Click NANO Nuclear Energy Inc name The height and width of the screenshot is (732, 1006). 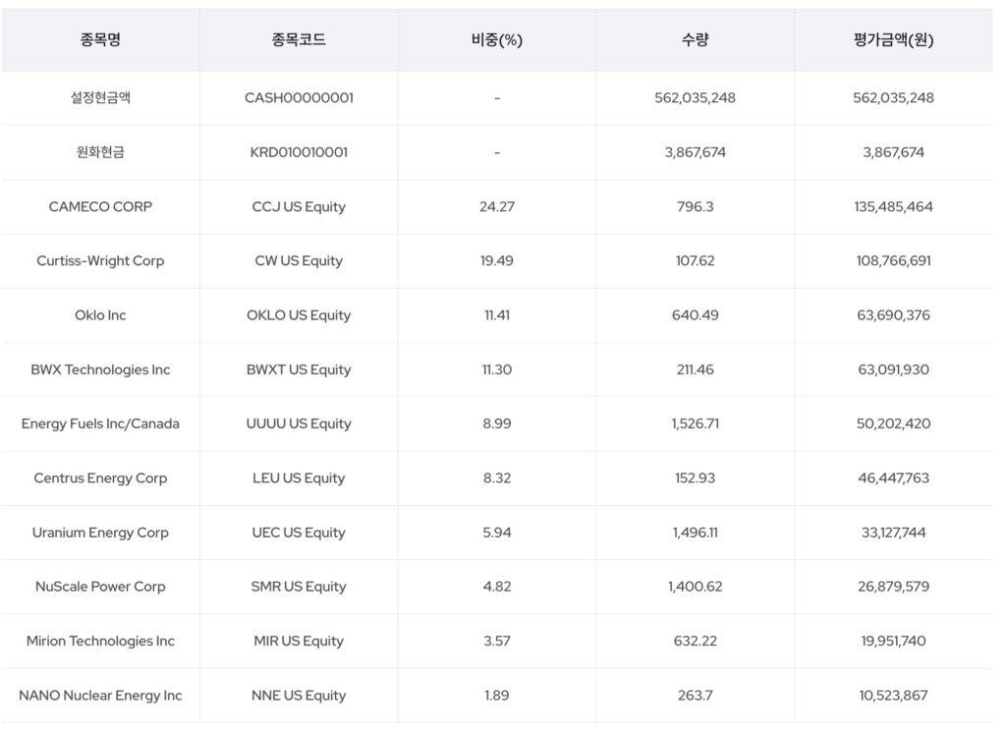coord(100,696)
